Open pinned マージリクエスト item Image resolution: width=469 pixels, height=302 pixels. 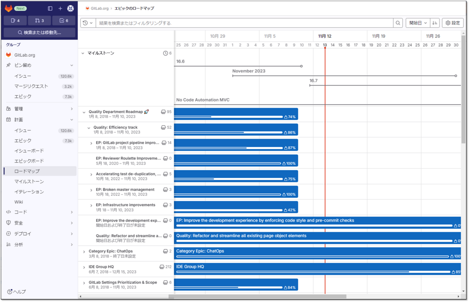[39, 86]
